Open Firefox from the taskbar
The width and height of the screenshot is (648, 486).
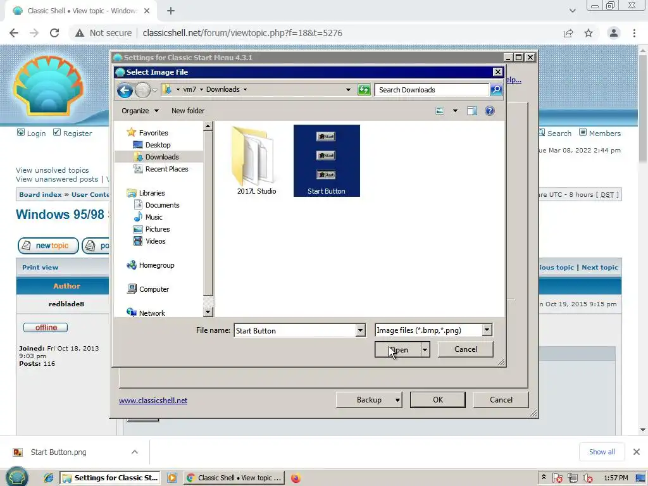click(296, 478)
